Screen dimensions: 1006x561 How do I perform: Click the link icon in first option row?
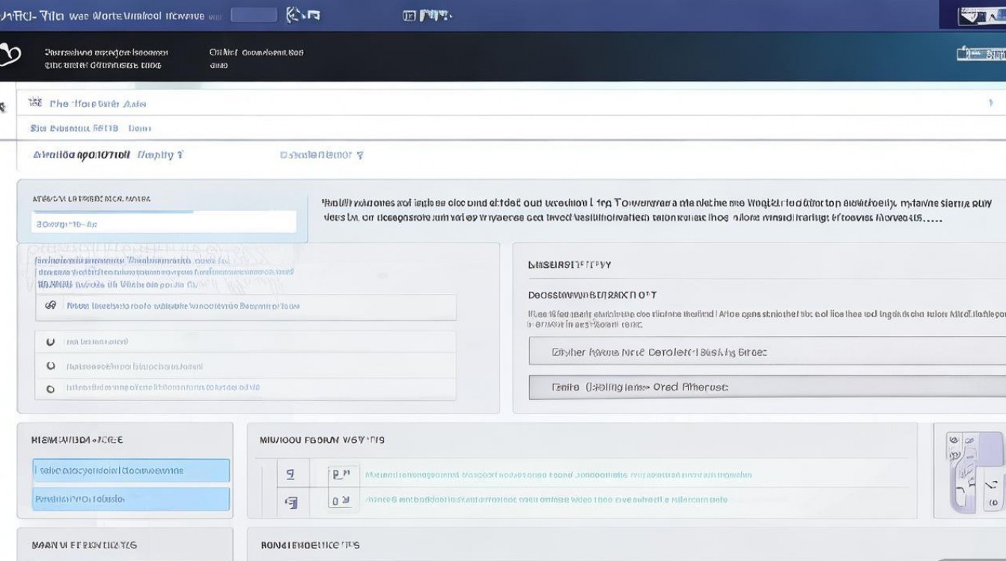[51, 306]
